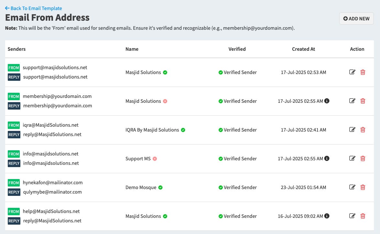Click the ADD NEW button
380x234 pixels.
(x=356, y=19)
